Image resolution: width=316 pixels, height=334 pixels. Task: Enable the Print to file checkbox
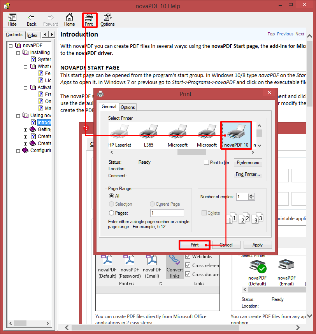pyautogui.click(x=206, y=163)
